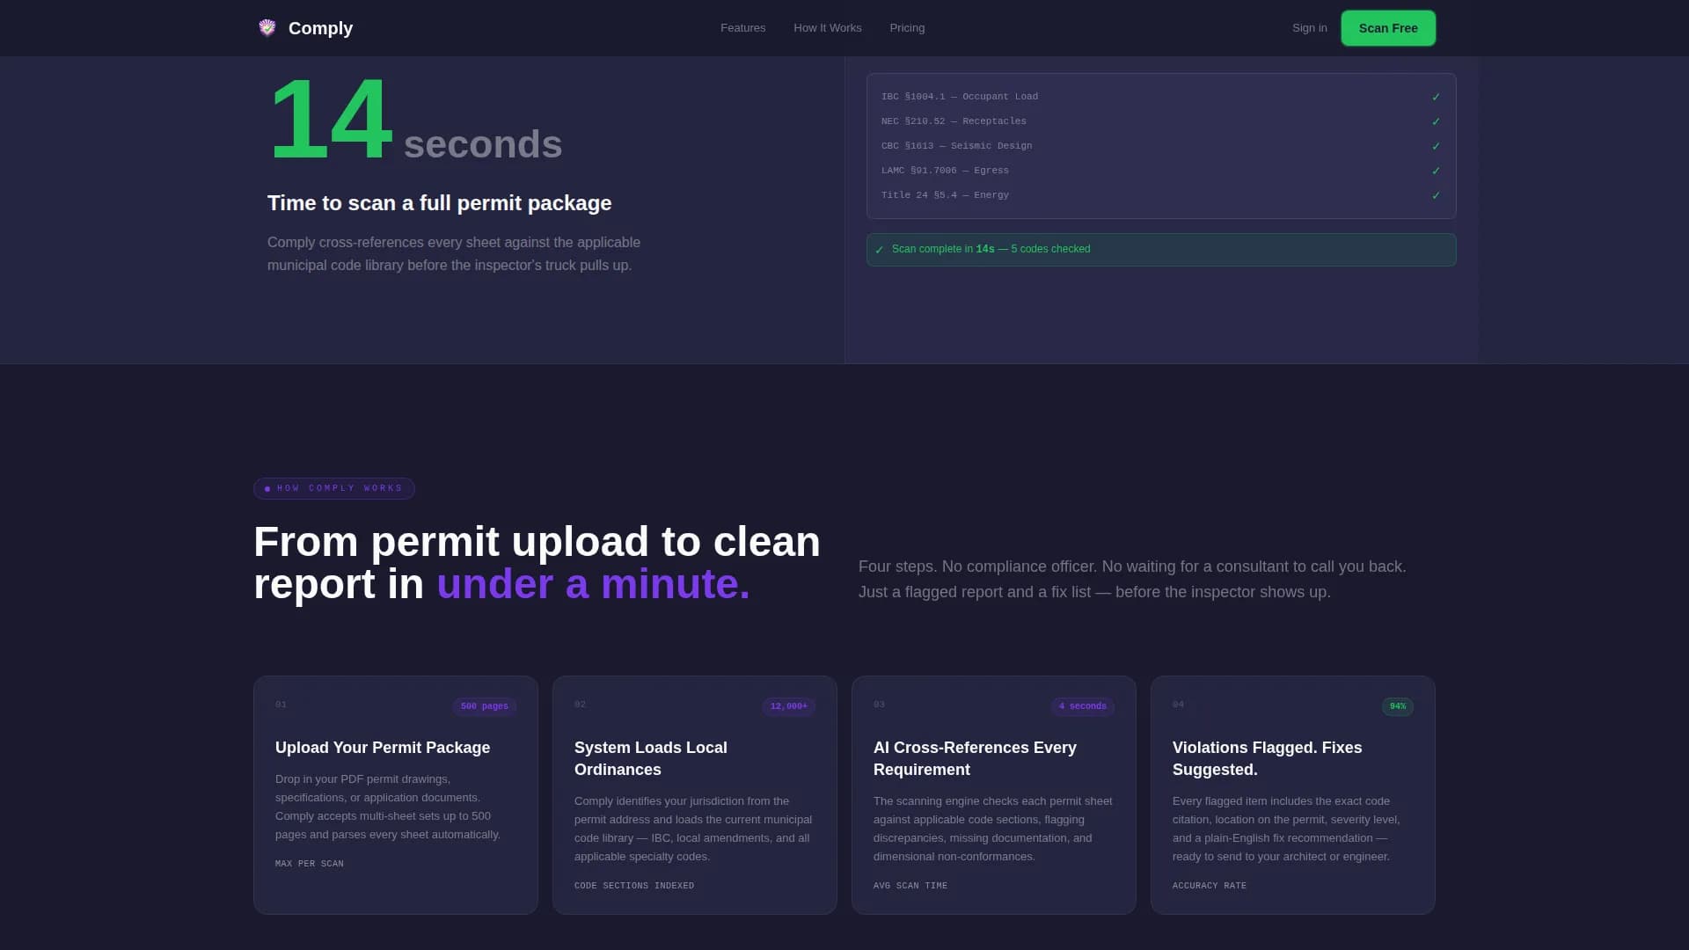Click checkmark beside LAMC Egress row
Image resolution: width=1689 pixels, height=950 pixels.
pos(1436,171)
